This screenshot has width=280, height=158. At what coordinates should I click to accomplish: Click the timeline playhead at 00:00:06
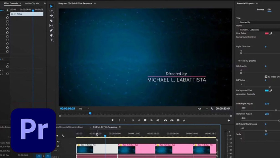click(105, 136)
